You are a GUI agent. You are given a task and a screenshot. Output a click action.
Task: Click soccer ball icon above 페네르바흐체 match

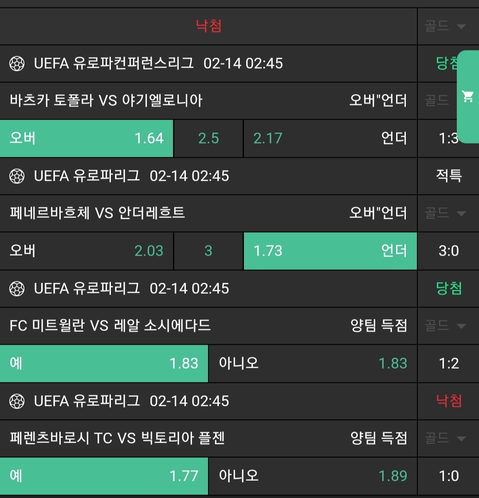17,176
